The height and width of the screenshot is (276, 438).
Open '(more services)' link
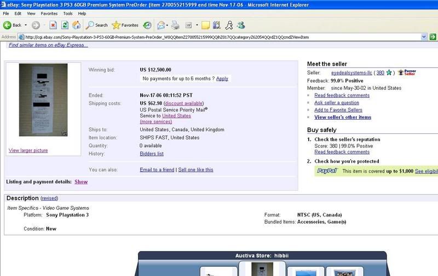click(x=156, y=121)
